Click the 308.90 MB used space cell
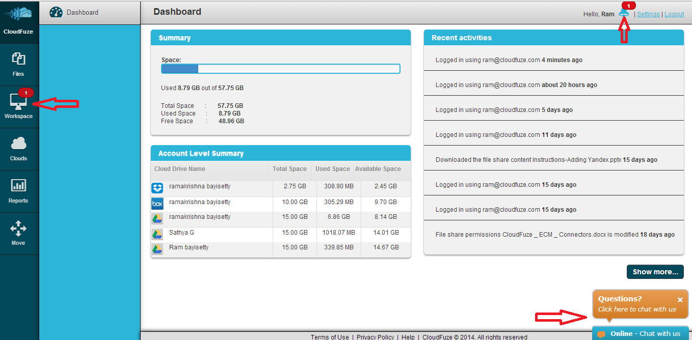The image size is (692, 340). pos(338,187)
